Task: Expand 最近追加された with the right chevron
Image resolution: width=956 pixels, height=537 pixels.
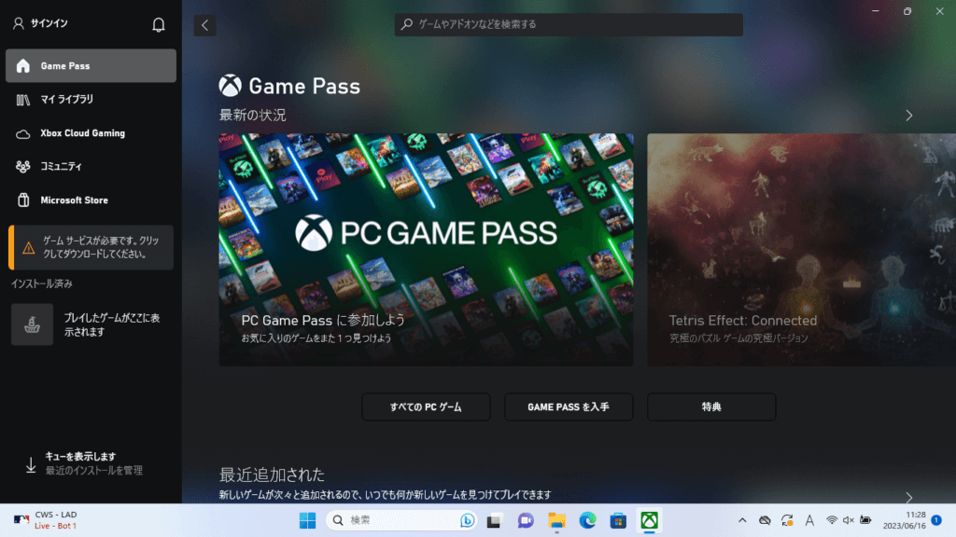Action: click(x=908, y=497)
